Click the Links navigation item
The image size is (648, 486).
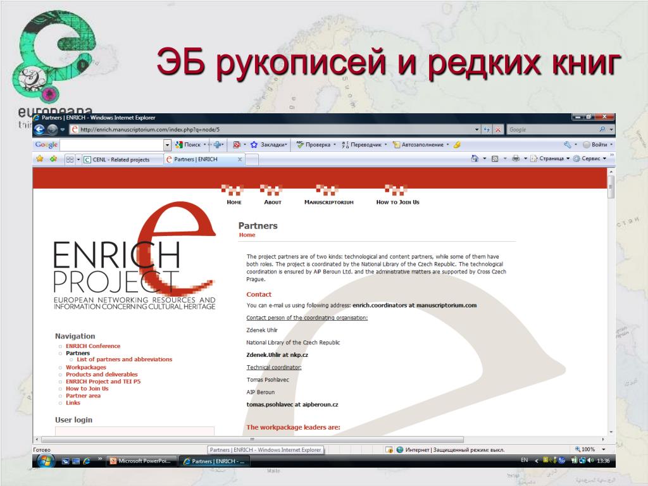click(x=73, y=402)
